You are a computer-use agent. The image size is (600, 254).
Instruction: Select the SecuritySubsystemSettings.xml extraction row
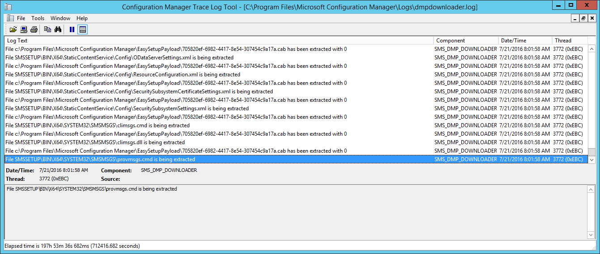pos(296,108)
